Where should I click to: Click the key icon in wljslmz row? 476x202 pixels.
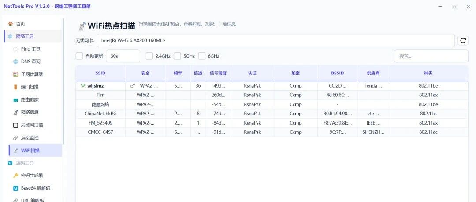(x=133, y=86)
